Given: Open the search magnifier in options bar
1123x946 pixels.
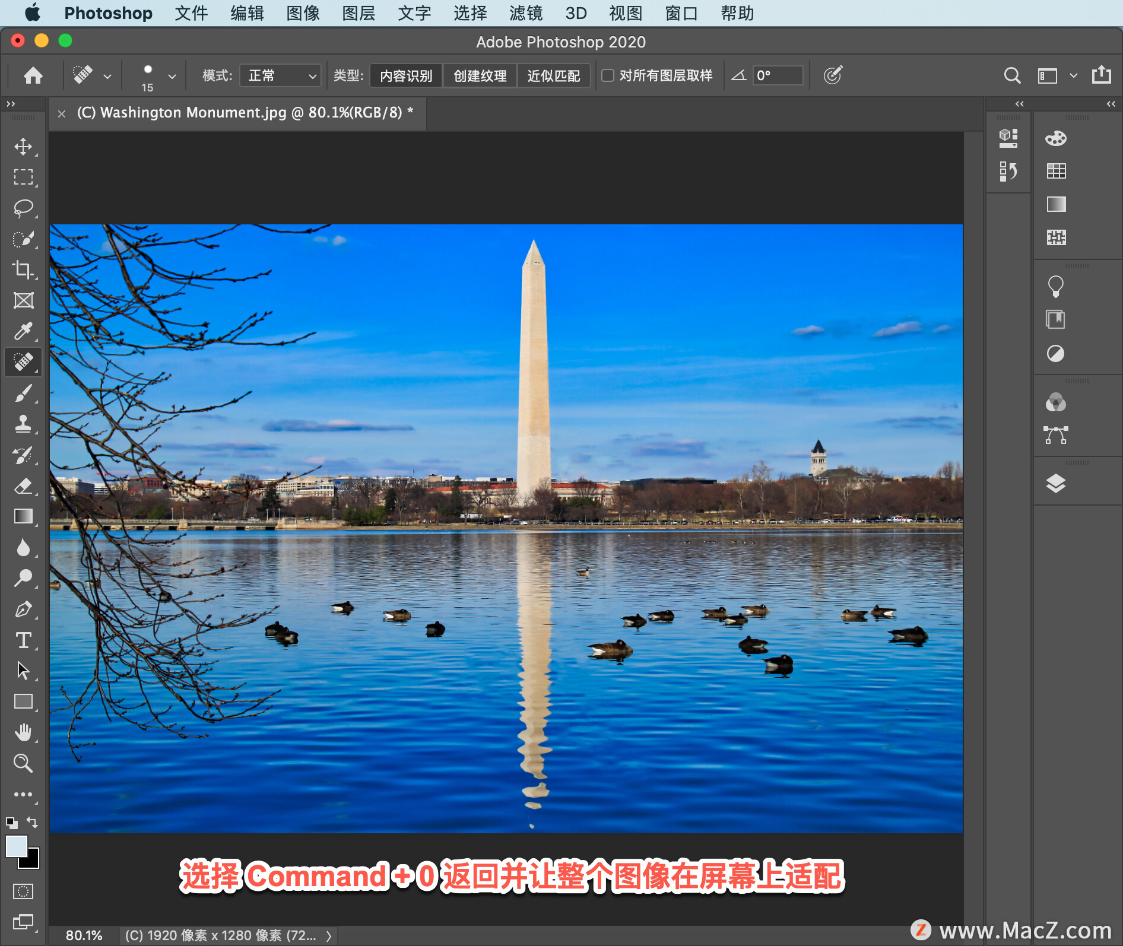Looking at the screenshot, I should (1012, 75).
